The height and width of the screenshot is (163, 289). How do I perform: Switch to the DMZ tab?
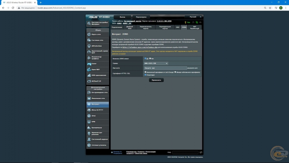pos(178,28)
